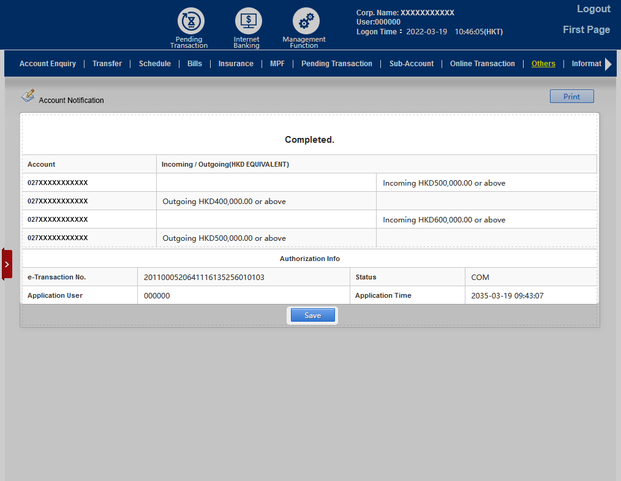621x481 pixels.
Task: Click the 'Completed.' message
Action: (x=309, y=140)
